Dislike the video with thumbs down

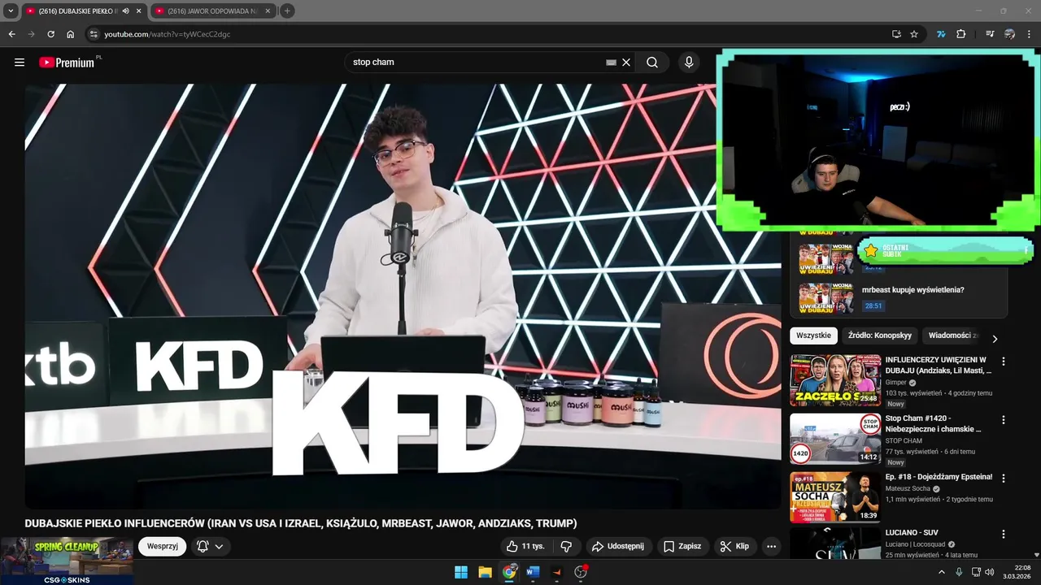point(567,546)
